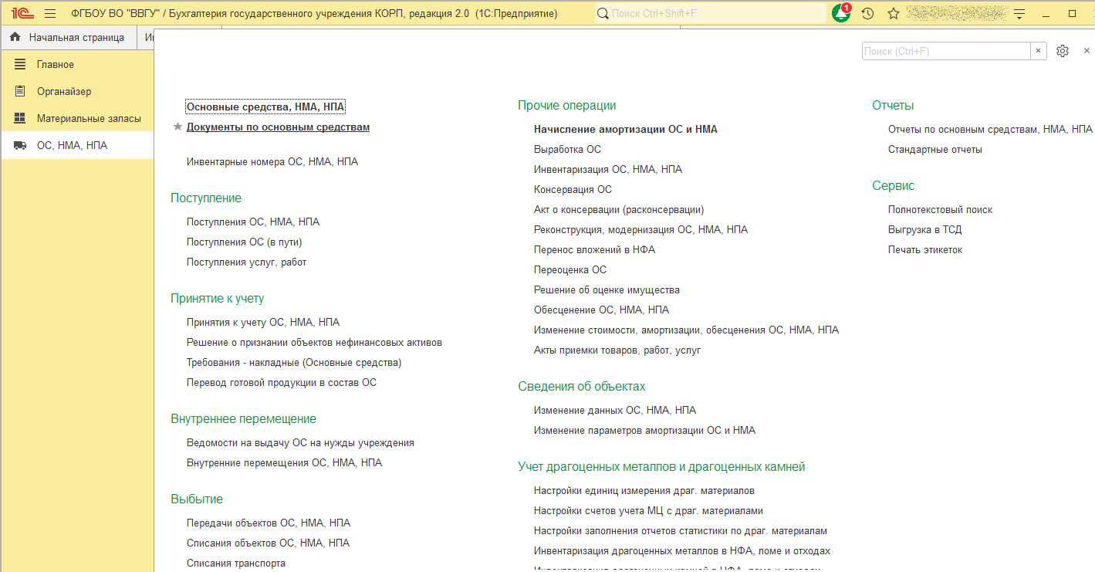Select Главное section in the sidebar
This screenshot has width=1095, height=572.
click(x=55, y=65)
